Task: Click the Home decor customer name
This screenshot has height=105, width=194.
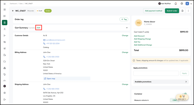Action: pos(149,22)
